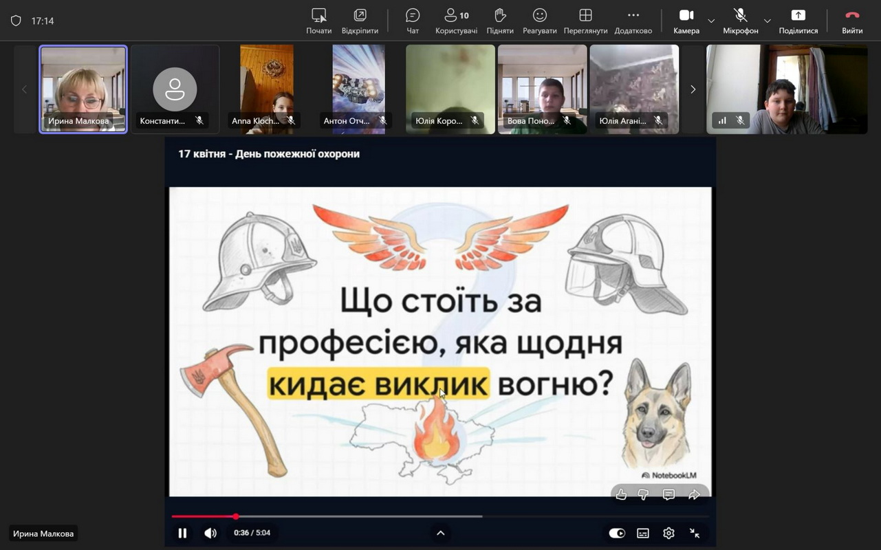The width and height of the screenshot is (881, 550).
Task: Show the Користувачі participants list
Action: pyautogui.click(x=456, y=21)
